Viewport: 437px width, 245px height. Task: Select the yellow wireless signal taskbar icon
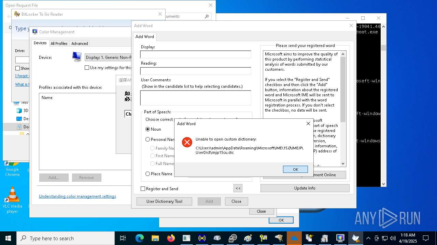[x=202, y=238]
